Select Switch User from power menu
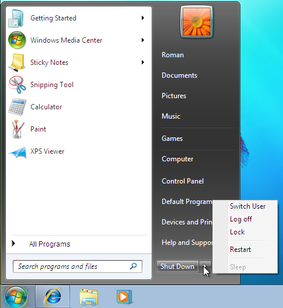 (x=247, y=206)
